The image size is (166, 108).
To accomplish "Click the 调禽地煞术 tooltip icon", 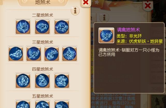I will click(x=106, y=35).
